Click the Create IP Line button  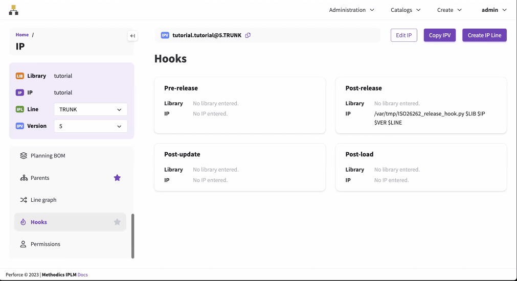(484, 35)
